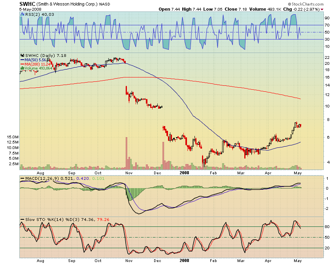Click the -2 level on the MACD axis
This screenshot has height=264, width=336.
(x=327, y=209)
